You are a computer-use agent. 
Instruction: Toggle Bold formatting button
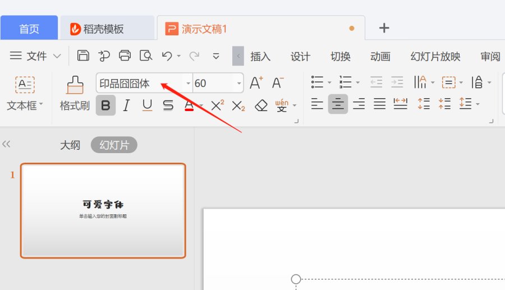click(105, 105)
